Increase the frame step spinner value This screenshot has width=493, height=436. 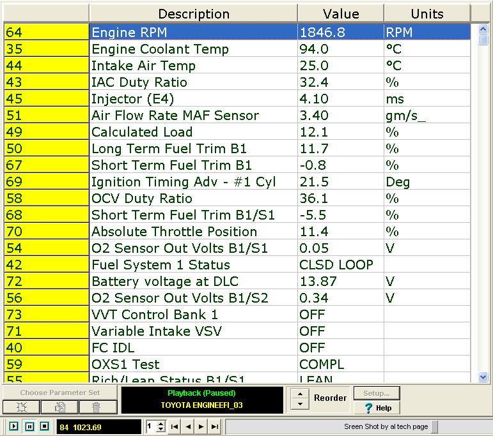pos(160,423)
